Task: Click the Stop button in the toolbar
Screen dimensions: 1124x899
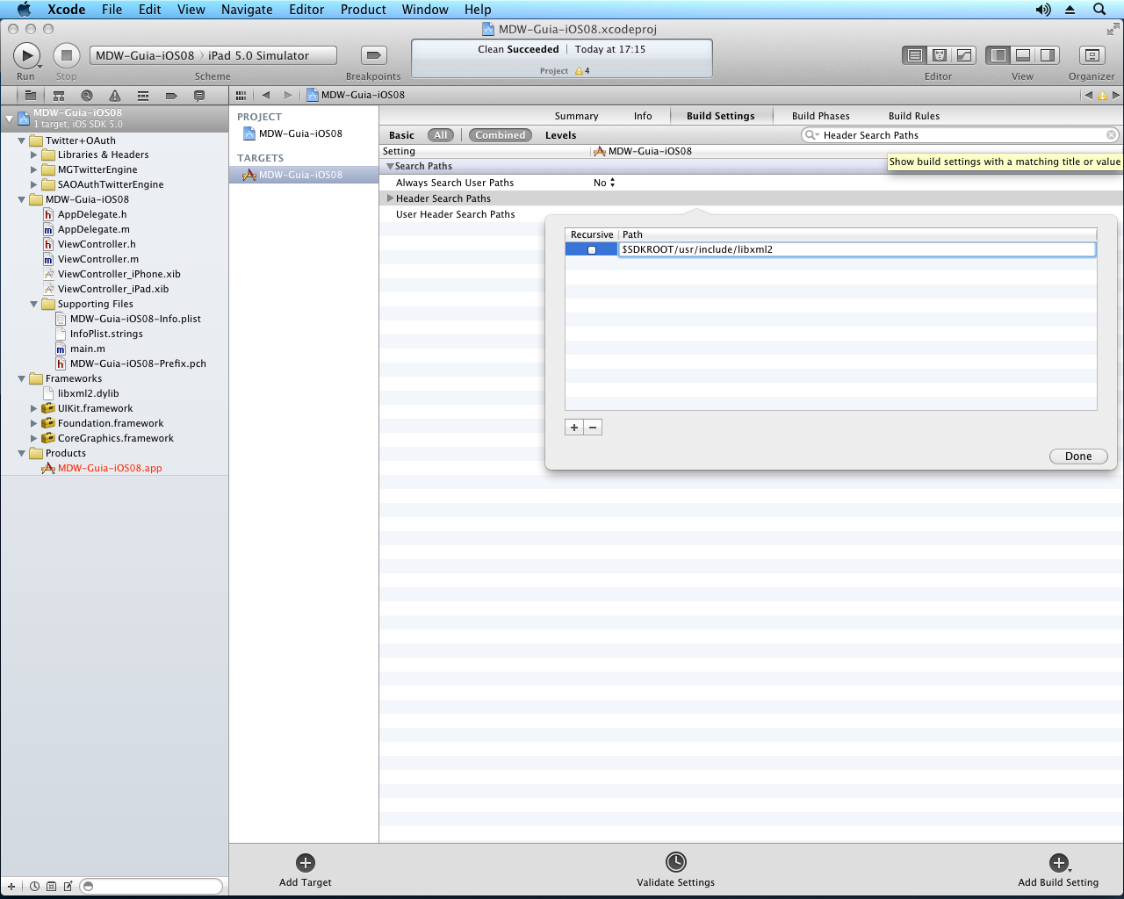Action: click(66, 55)
